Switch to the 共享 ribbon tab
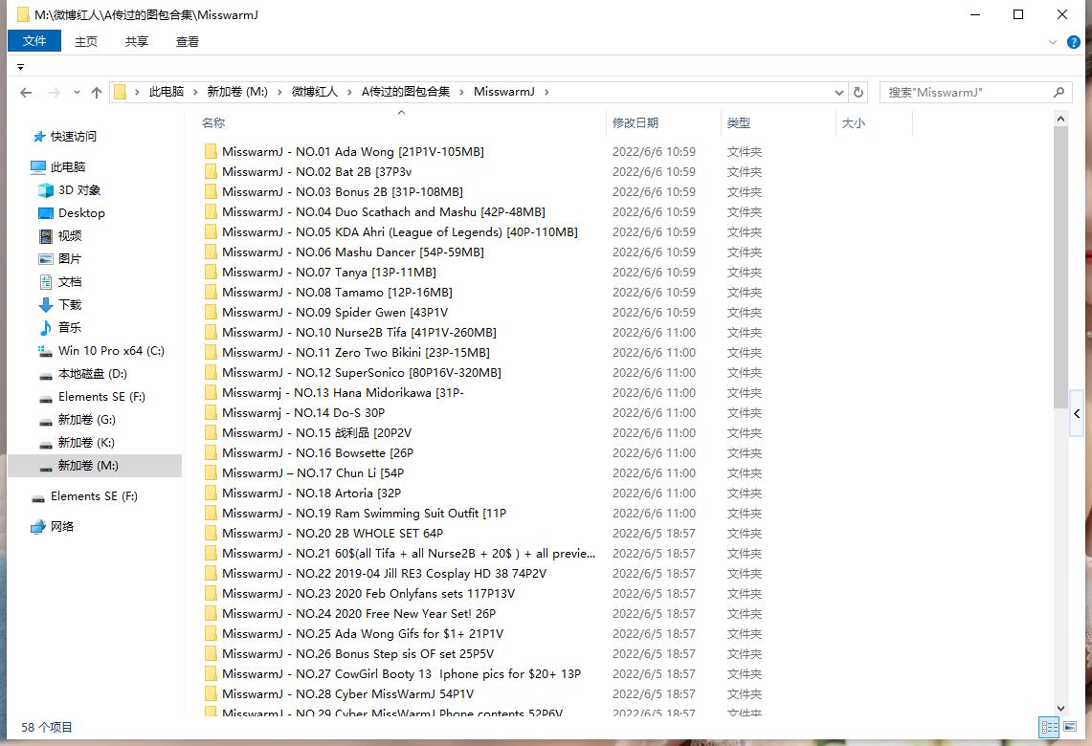 (x=137, y=42)
